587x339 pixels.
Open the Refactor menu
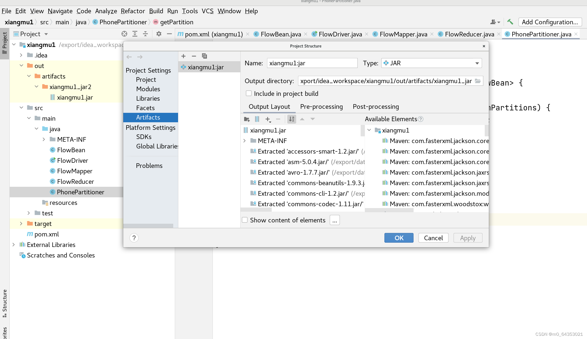click(x=133, y=11)
